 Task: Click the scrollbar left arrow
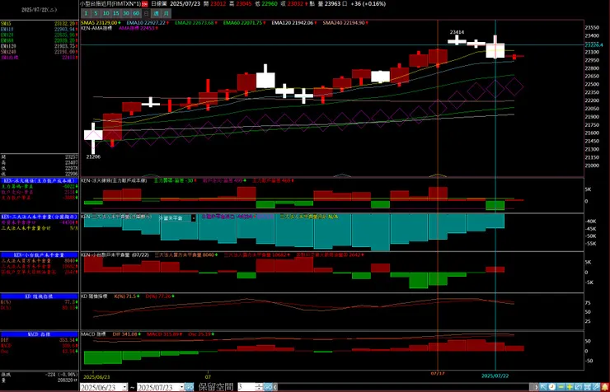275,387
